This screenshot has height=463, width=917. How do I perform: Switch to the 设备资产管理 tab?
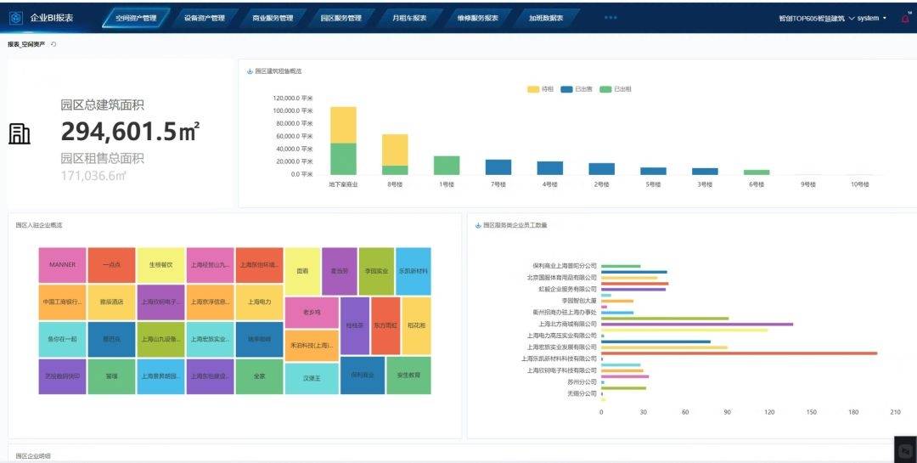[x=204, y=18]
